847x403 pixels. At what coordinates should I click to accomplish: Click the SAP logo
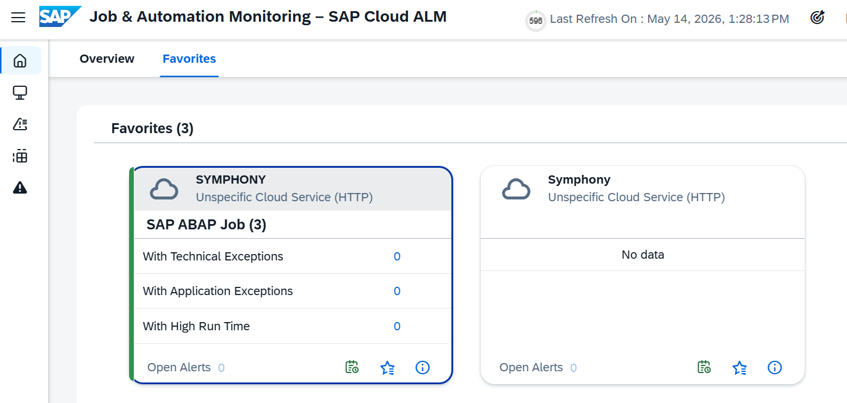point(60,17)
